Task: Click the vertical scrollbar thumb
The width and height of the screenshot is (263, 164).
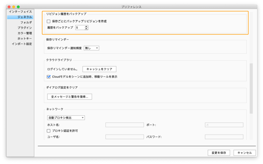Action: click(x=251, y=88)
